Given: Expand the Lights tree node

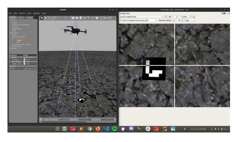Looking at the screenshot, I should [11, 48].
